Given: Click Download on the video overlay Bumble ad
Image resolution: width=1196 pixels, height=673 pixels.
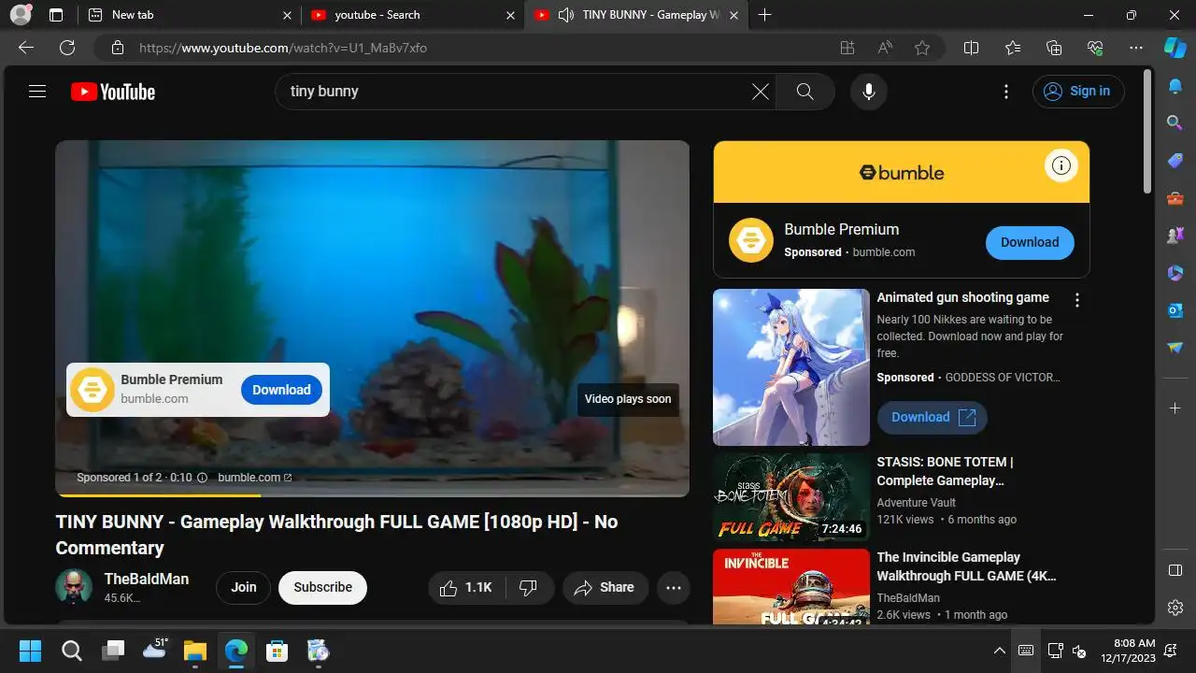Looking at the screenshot, I should (x=281, y=390).
